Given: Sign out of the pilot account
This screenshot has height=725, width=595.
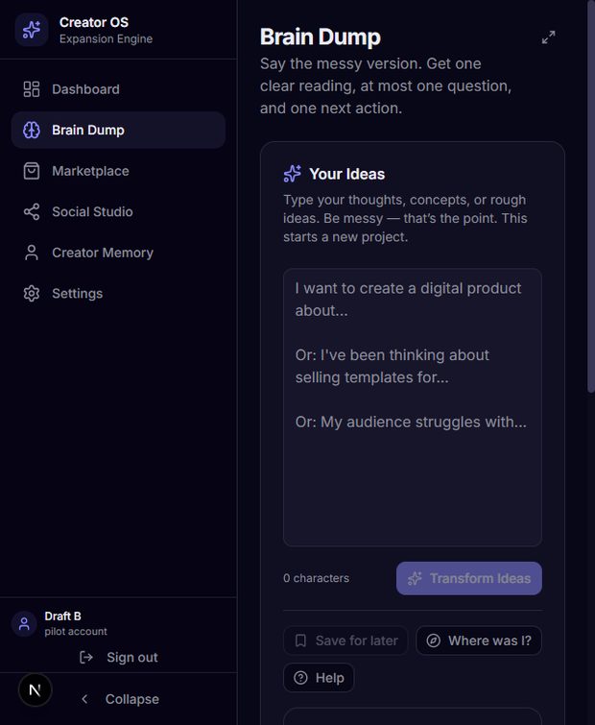Looking at the screenshot, I should 118,658.
